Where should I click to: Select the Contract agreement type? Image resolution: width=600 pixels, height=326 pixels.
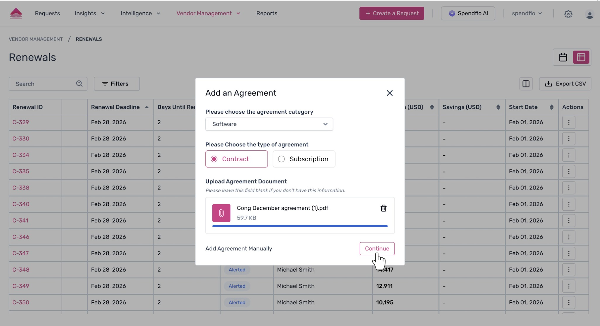tap(236, 159)
